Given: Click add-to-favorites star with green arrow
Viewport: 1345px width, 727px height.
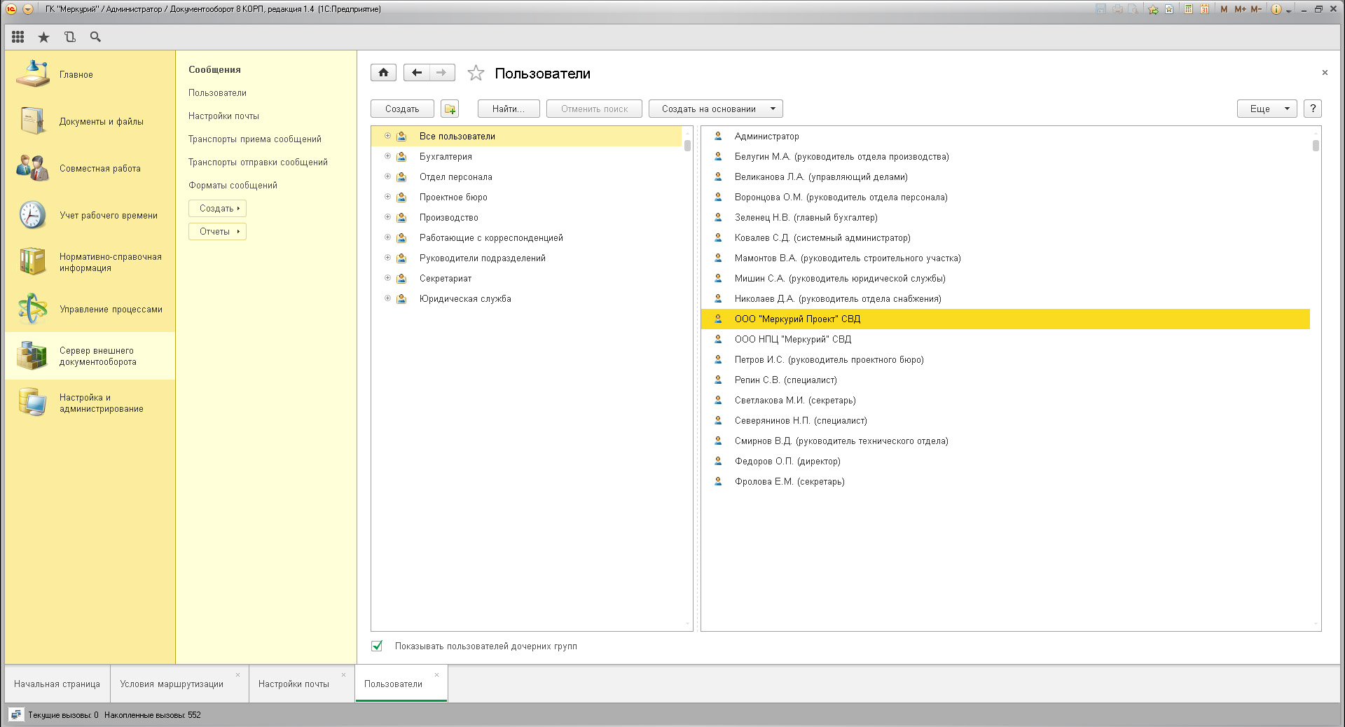Looking at the screenshot, I should [x=1153, y=9].
